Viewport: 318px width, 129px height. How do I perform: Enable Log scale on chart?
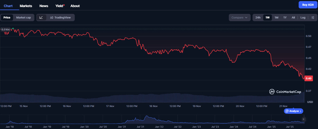coord(303,18)
